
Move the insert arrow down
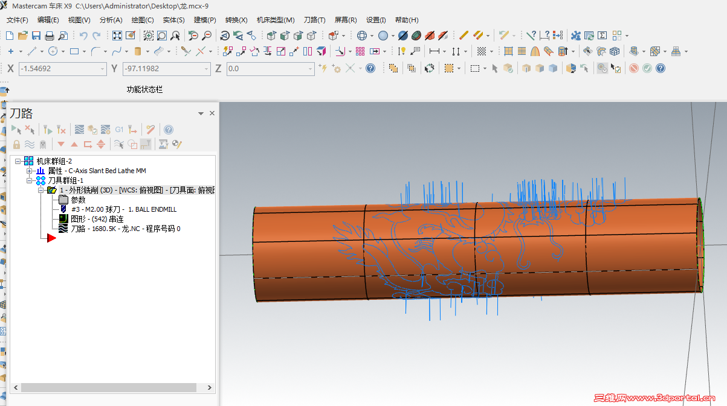pos(61,144)
